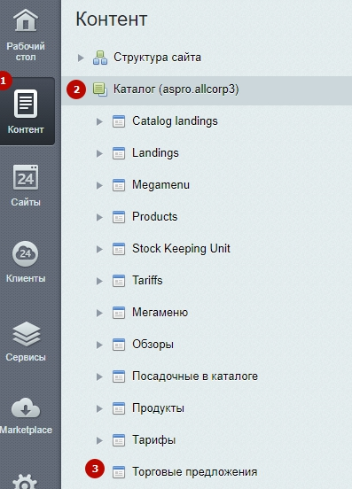
Task: Click the Тарифы iblock icon
Action: click(x=119, y=440)
